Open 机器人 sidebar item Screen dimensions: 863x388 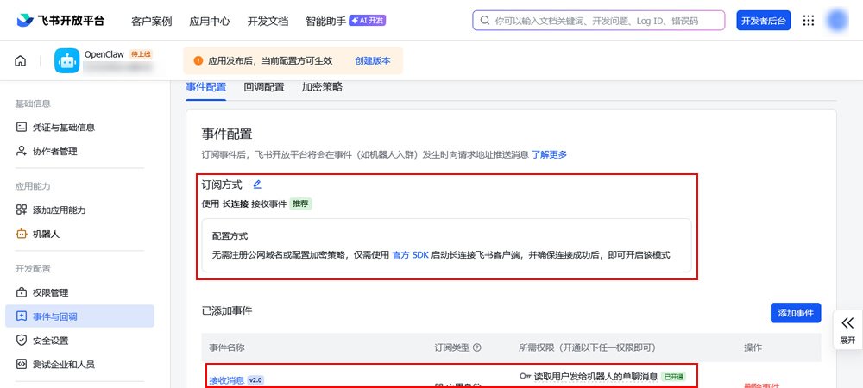click(x=46, y=234)
